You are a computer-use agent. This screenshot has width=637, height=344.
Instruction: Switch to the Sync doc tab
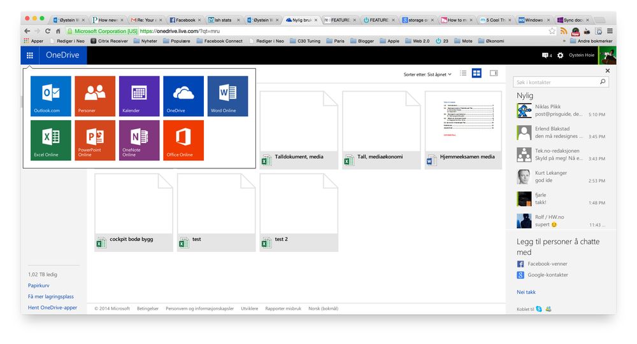(574, 20)
